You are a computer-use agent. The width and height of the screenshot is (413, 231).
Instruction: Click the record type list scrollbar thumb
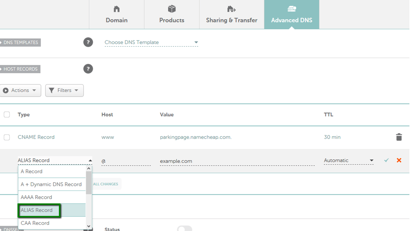(89, 182)
